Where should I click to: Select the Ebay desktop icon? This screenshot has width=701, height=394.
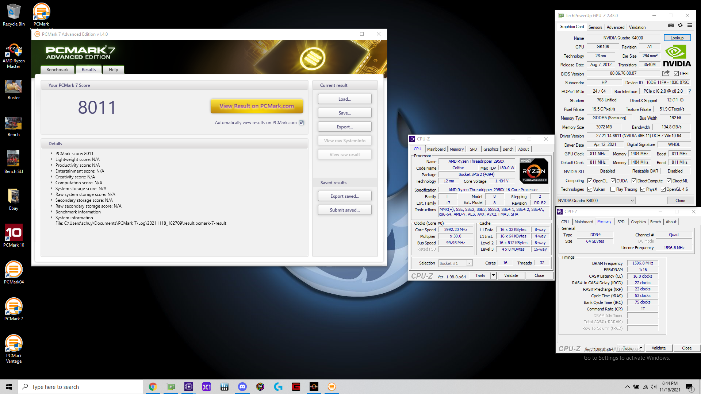(x=14, y=200)
